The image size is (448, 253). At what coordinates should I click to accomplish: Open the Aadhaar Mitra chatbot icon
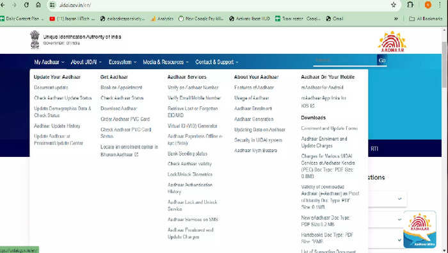tap(420, 229)
